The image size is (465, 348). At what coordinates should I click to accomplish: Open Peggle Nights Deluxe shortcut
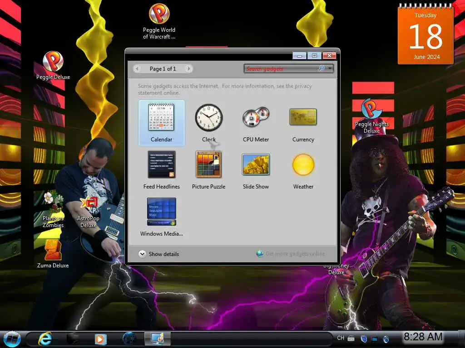(x=371, y=116)
